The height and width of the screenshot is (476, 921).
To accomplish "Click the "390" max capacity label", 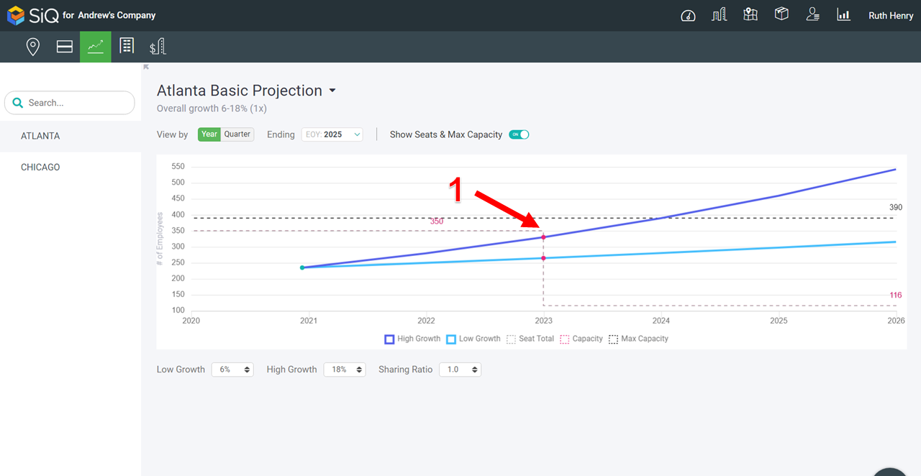I will click(896, 207).
